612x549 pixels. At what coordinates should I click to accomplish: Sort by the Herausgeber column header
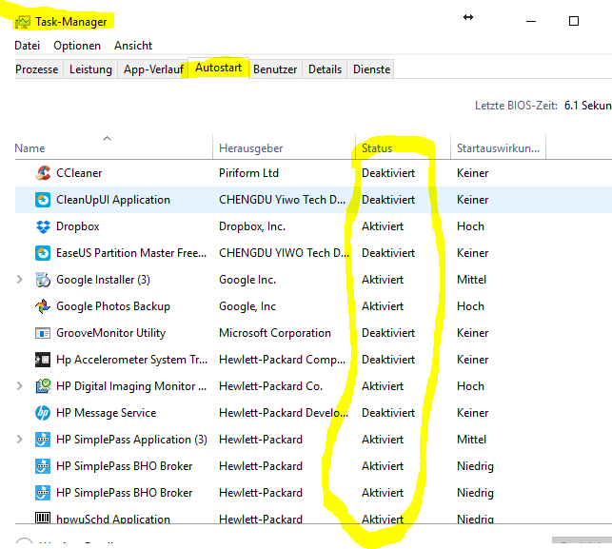coord(285,147)
